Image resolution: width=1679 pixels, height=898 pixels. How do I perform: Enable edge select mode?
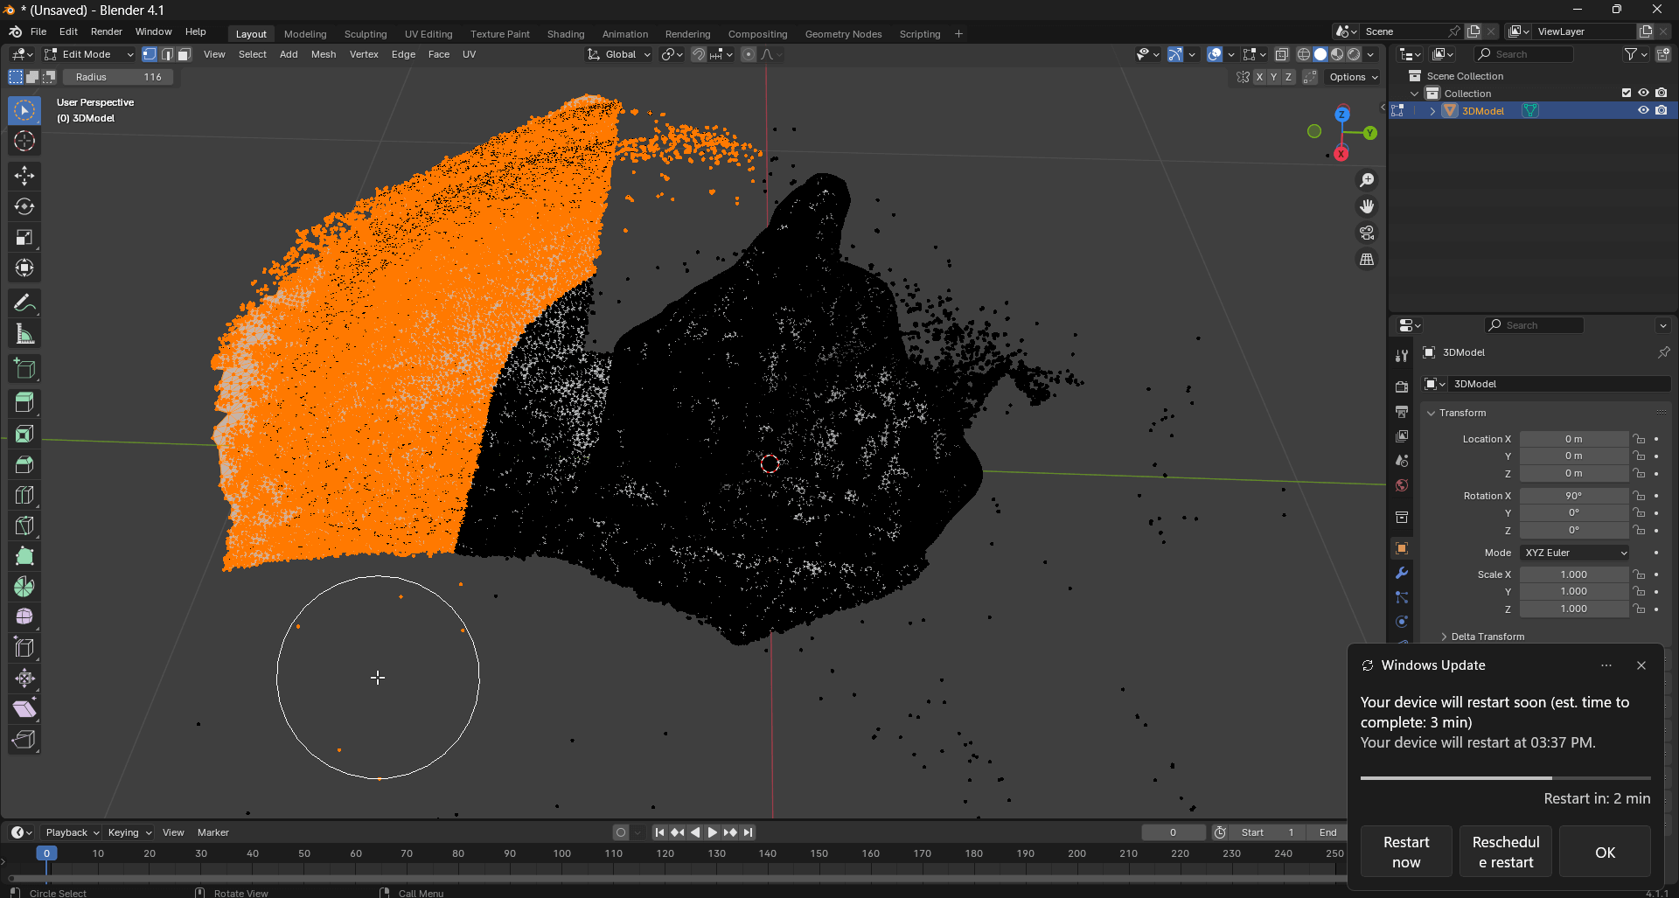167,54
